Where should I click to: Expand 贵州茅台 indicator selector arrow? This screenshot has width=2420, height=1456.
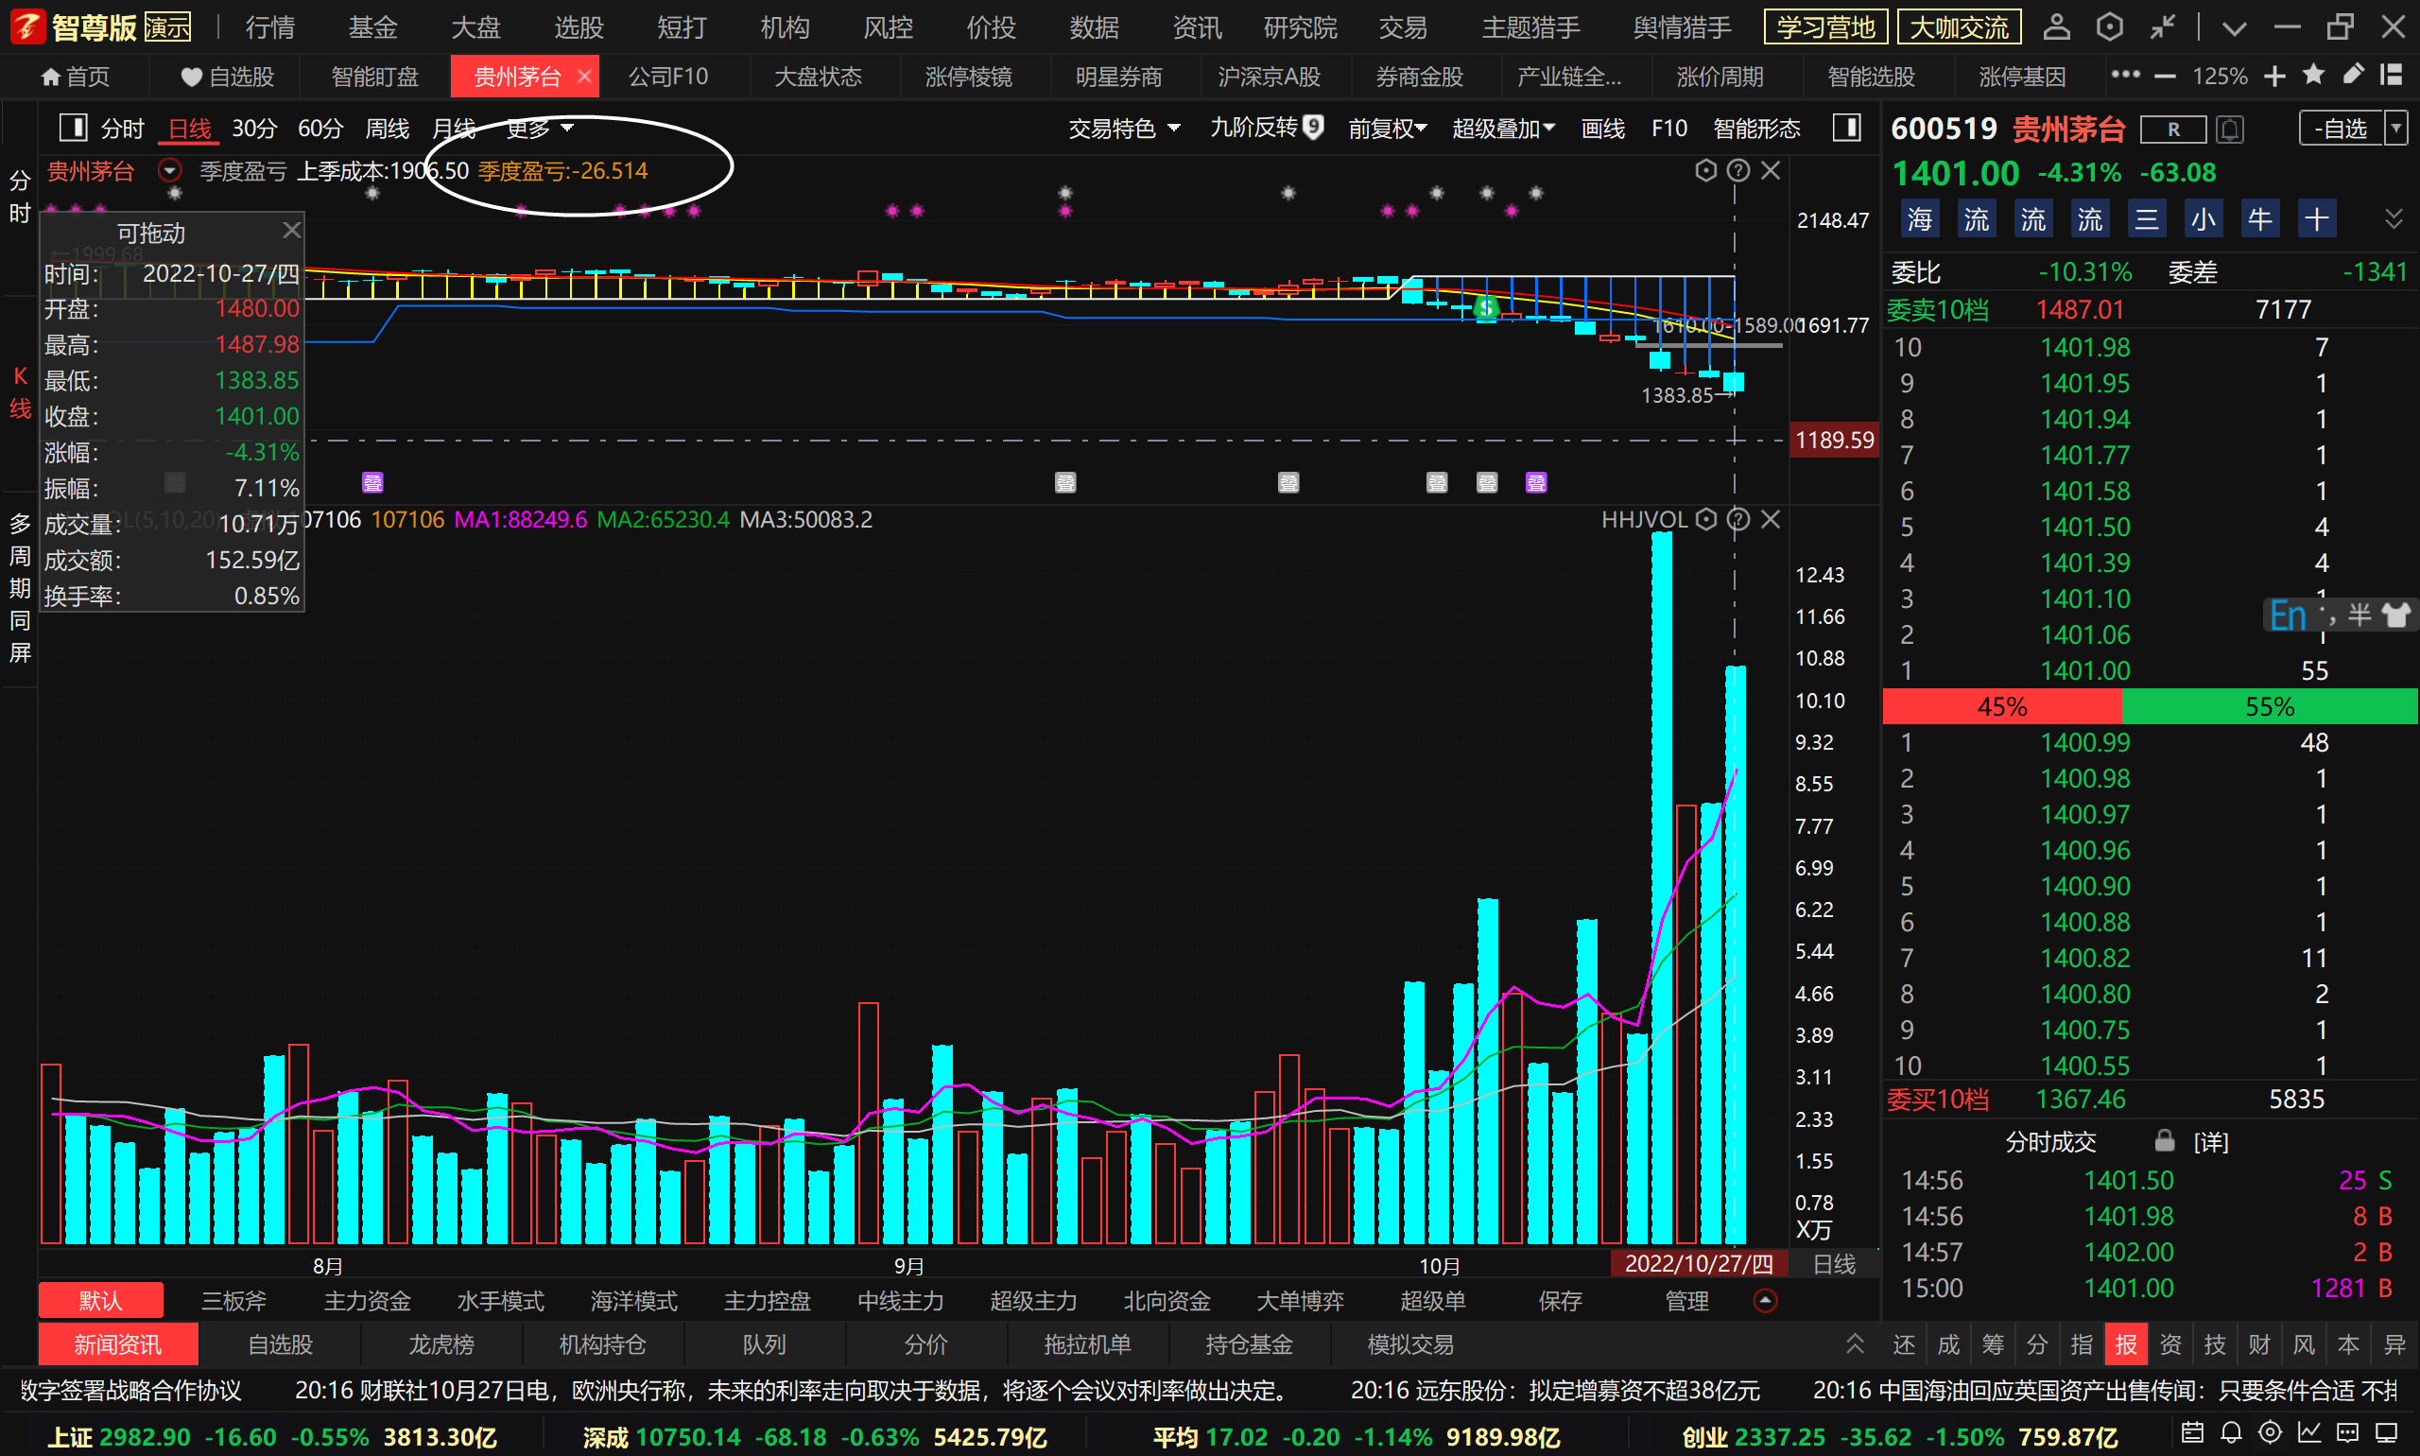tap(170, 171)
